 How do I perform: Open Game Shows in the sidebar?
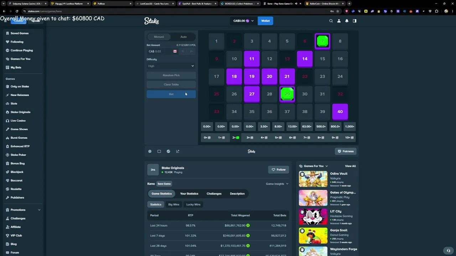19,129
